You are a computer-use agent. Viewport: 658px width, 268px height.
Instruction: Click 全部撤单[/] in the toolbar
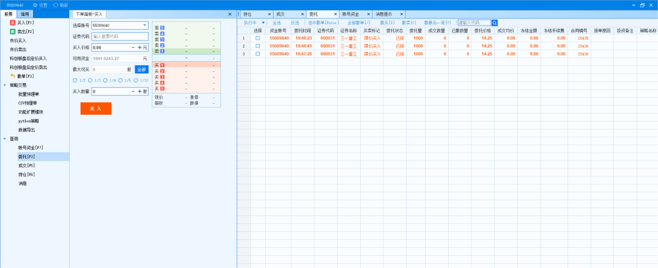(x=359, y=23)
